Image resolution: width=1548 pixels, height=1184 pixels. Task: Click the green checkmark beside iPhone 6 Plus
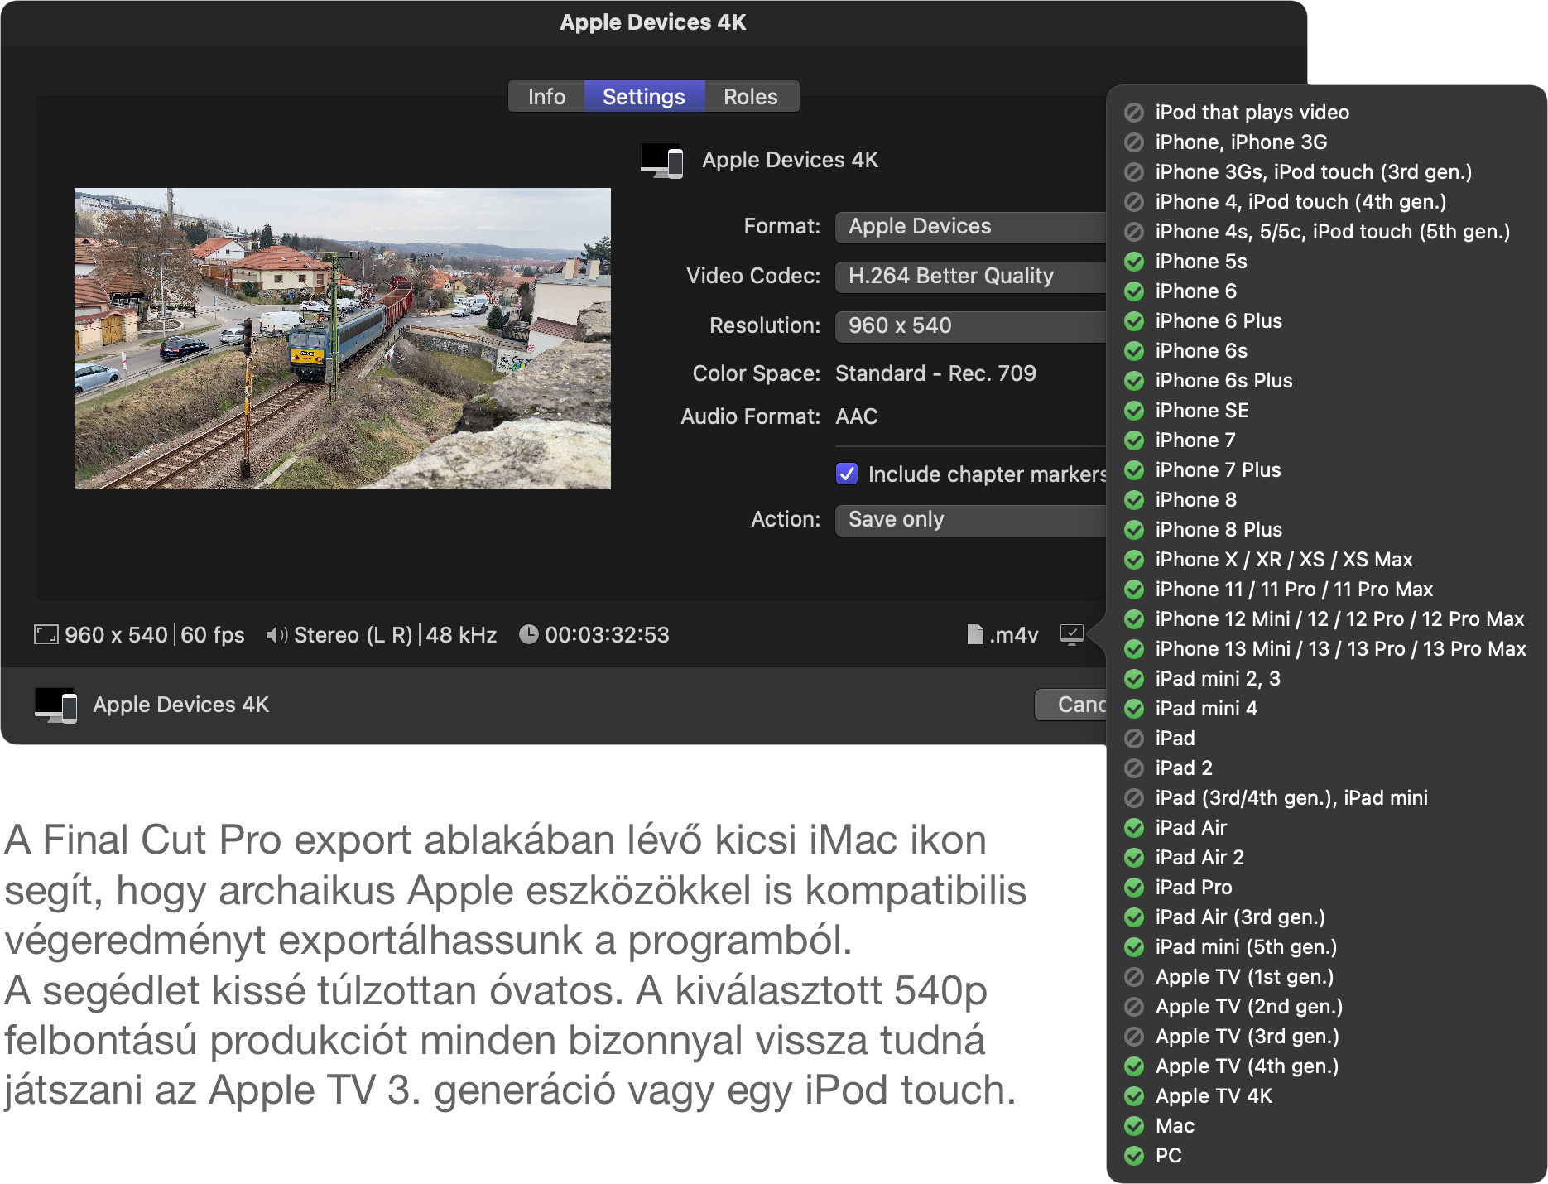[x=1134, y=321]
